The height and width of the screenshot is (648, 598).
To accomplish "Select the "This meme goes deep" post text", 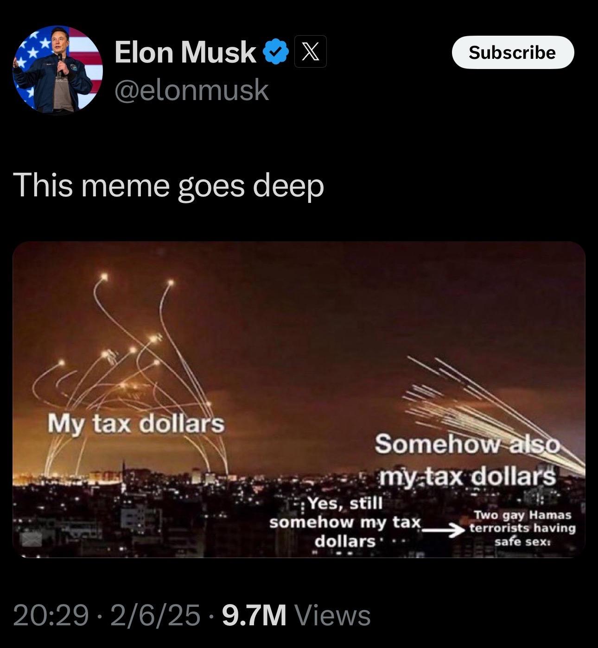I will click(x=169, y=186).
